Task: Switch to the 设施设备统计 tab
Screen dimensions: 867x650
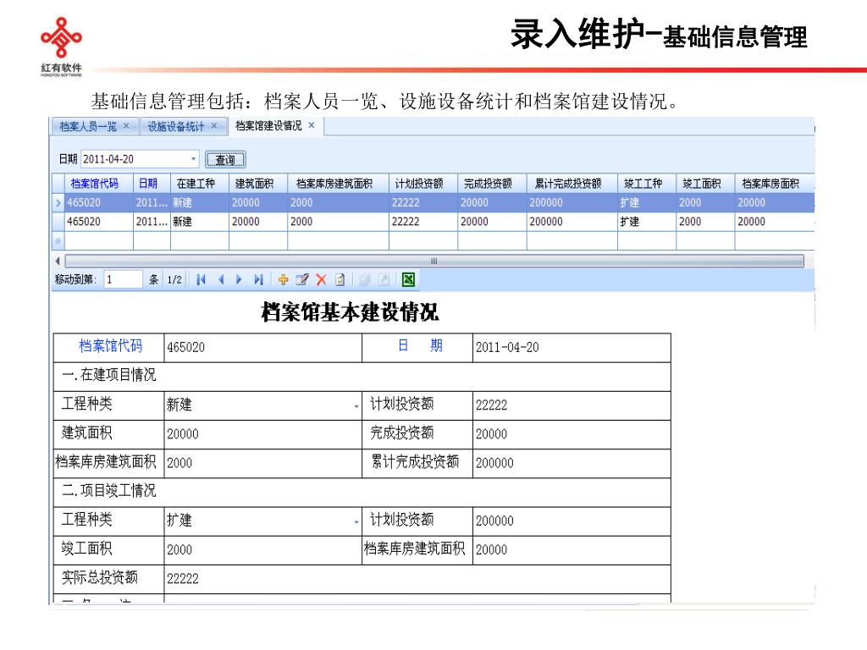Action: (x=176, y=127)
